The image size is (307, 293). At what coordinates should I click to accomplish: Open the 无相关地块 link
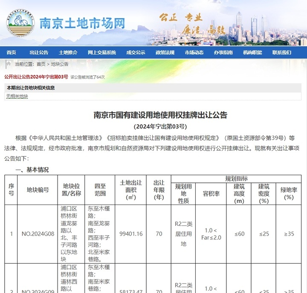(17, 97)
